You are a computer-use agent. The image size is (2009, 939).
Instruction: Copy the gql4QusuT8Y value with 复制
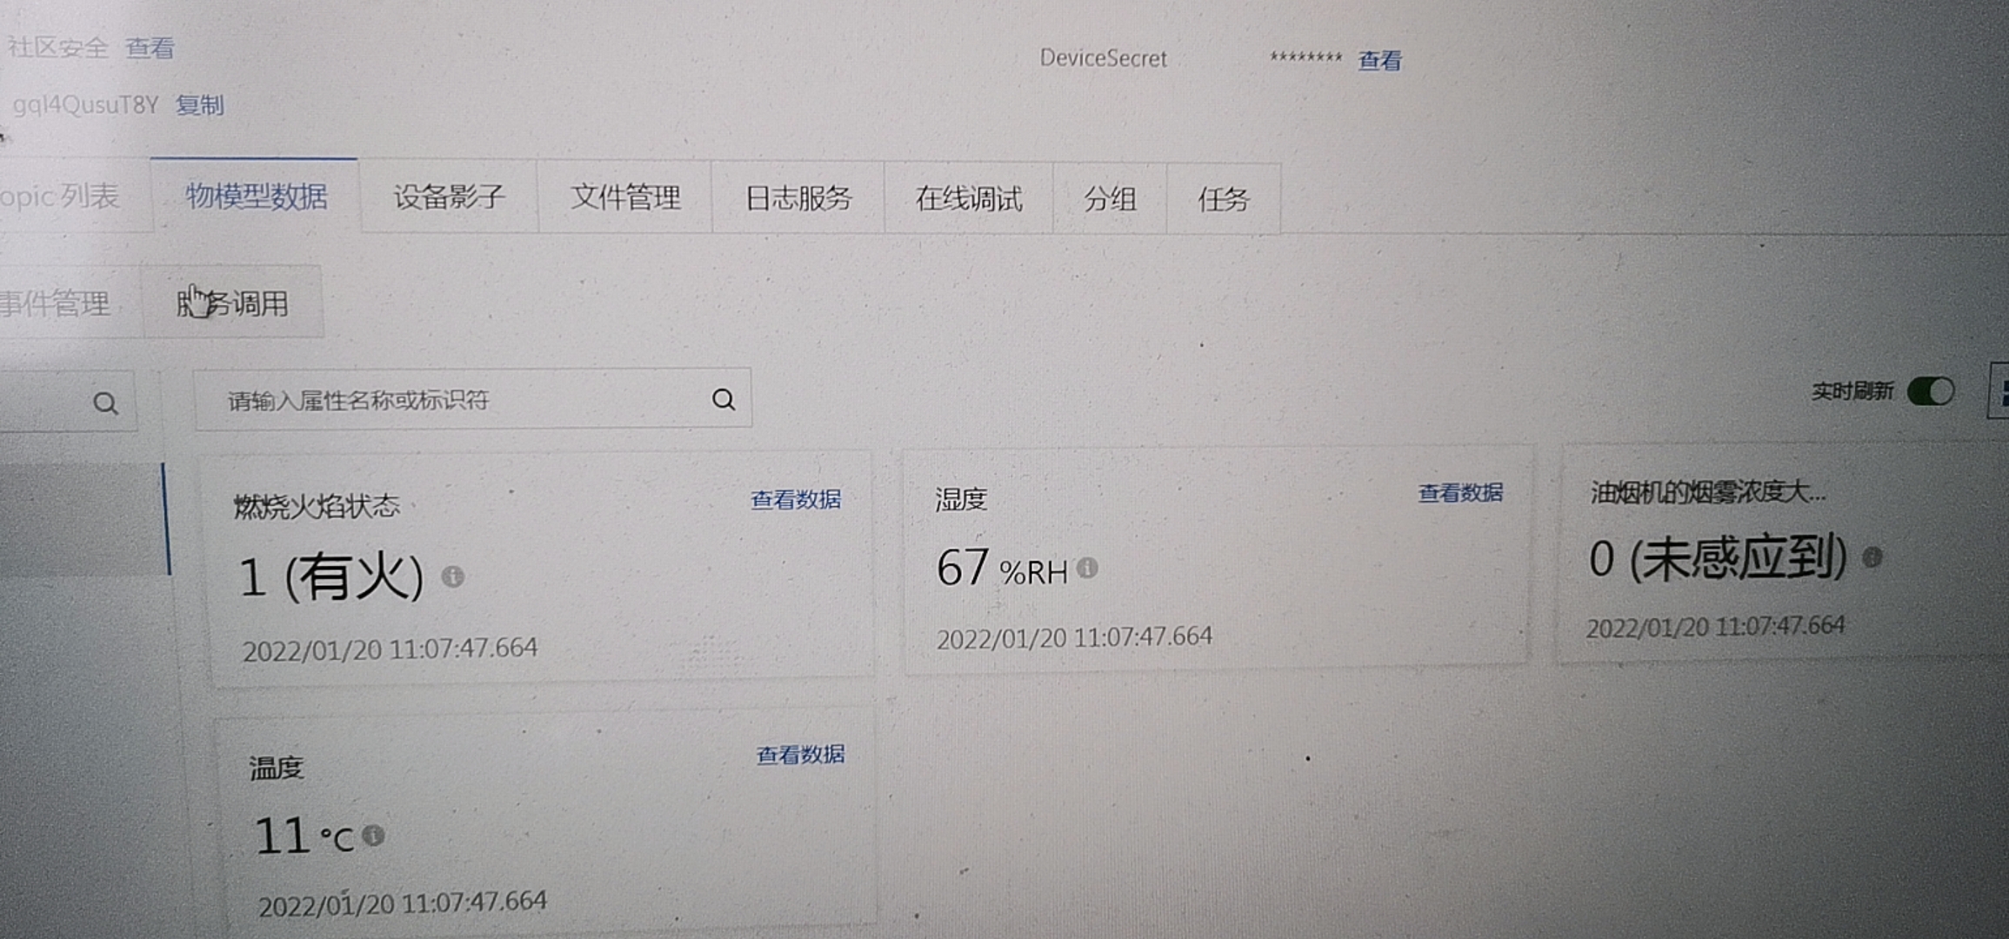pos(200,105)
